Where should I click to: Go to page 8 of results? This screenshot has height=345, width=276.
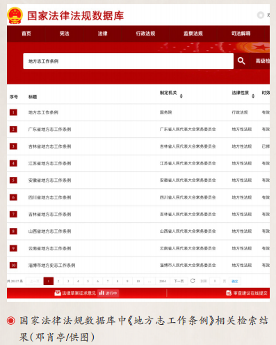[117, 281]
